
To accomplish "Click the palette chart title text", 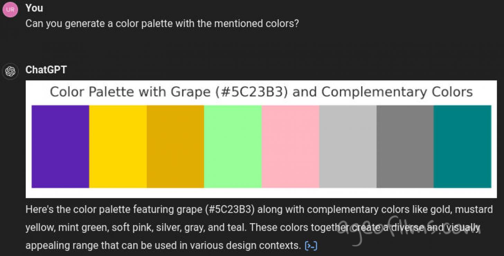I will (261, 92).
